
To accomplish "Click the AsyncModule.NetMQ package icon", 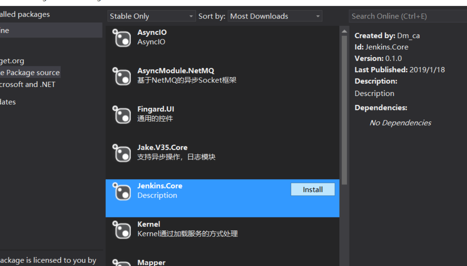I will coord(121,76).
